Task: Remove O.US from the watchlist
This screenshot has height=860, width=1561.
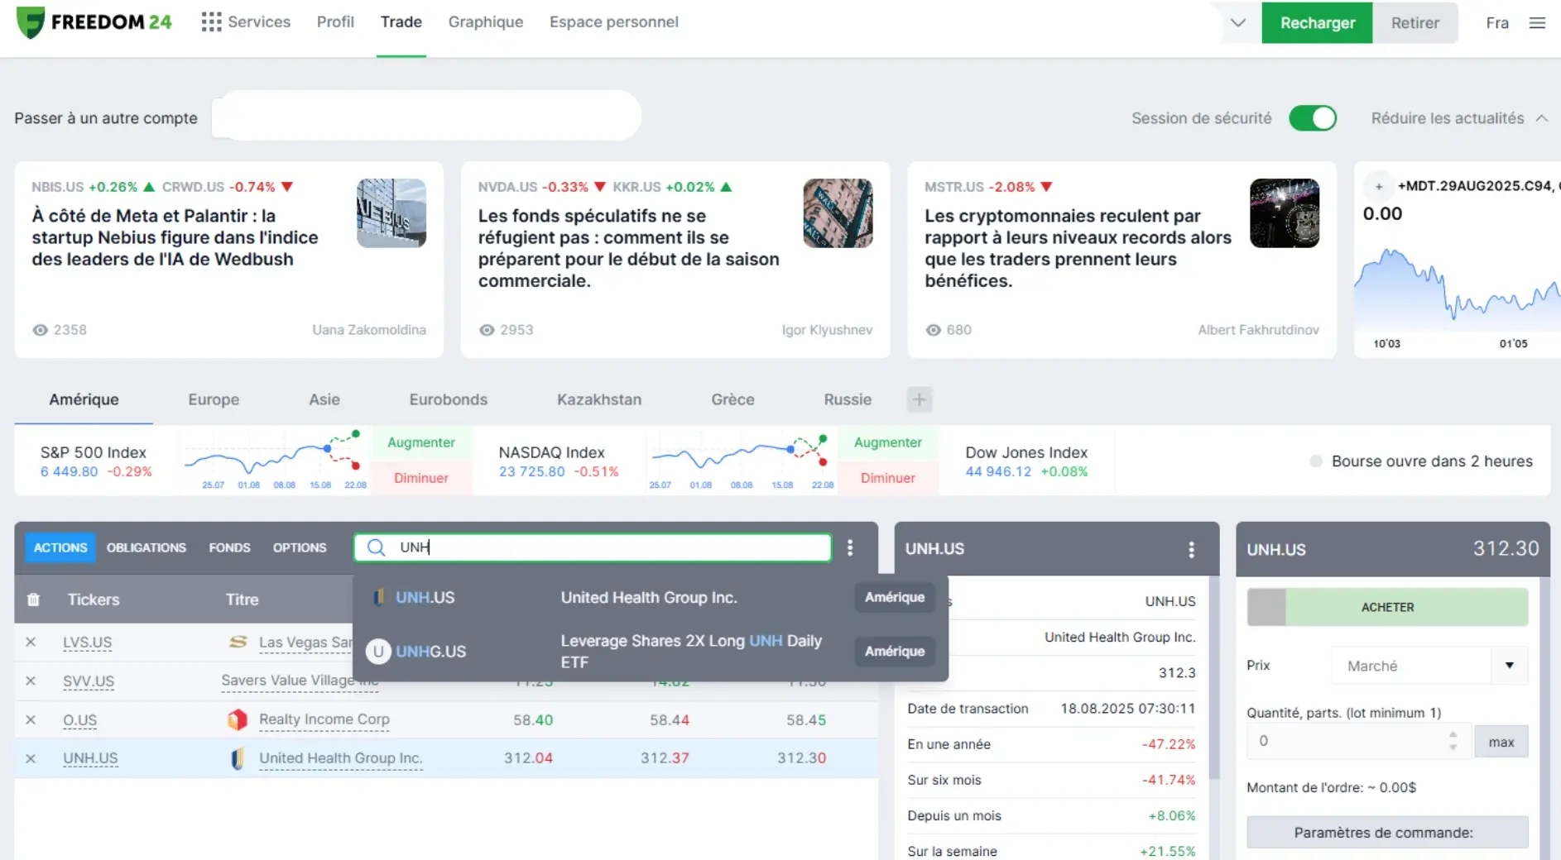Action: (x=31, y=719)
